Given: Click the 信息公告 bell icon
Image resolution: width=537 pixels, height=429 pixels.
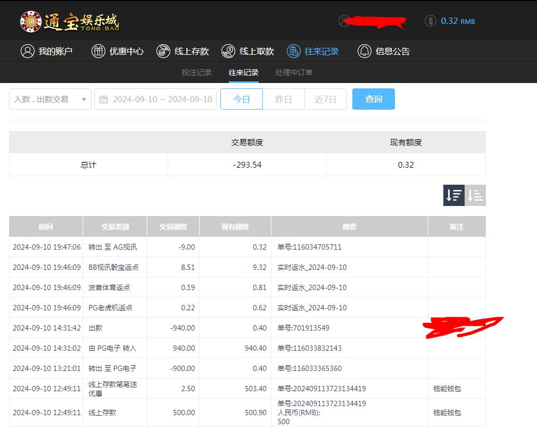Looking at the screenshot, I should click(364, 51).
